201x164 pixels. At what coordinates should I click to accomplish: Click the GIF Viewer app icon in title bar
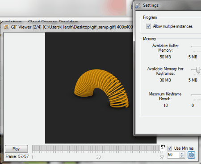pyautogui.click(x=6, y=27)
